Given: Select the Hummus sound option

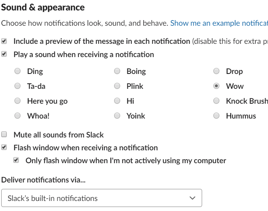Looking at the screenshot, I should pos(217,116).
